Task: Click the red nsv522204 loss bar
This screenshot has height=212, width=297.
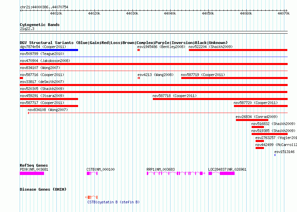Action: pyautogui.click(x=238, y=50)
